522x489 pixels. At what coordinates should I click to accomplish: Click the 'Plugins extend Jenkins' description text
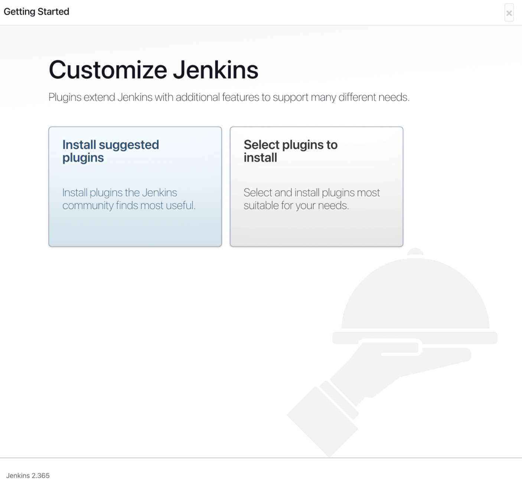(229, 97)
